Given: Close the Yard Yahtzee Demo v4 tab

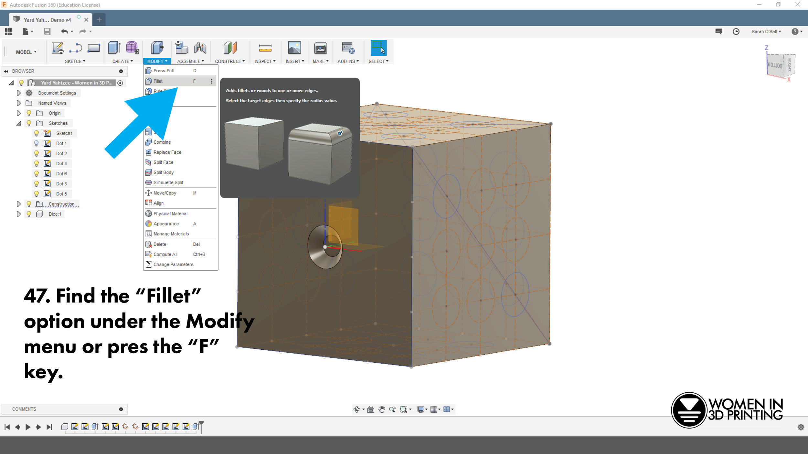Looking at the screenshot, I should [x=86, y=20].
